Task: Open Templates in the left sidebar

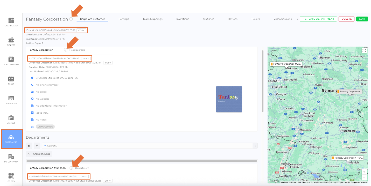Action: coord(11,100)
